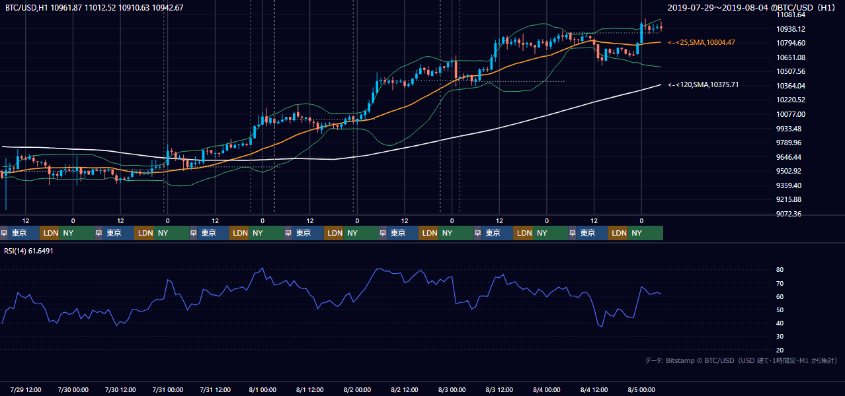Click the BTC/USD,H1 OHLC header text
This screenshot has height=396, width=845.
(x=94, y=7)
